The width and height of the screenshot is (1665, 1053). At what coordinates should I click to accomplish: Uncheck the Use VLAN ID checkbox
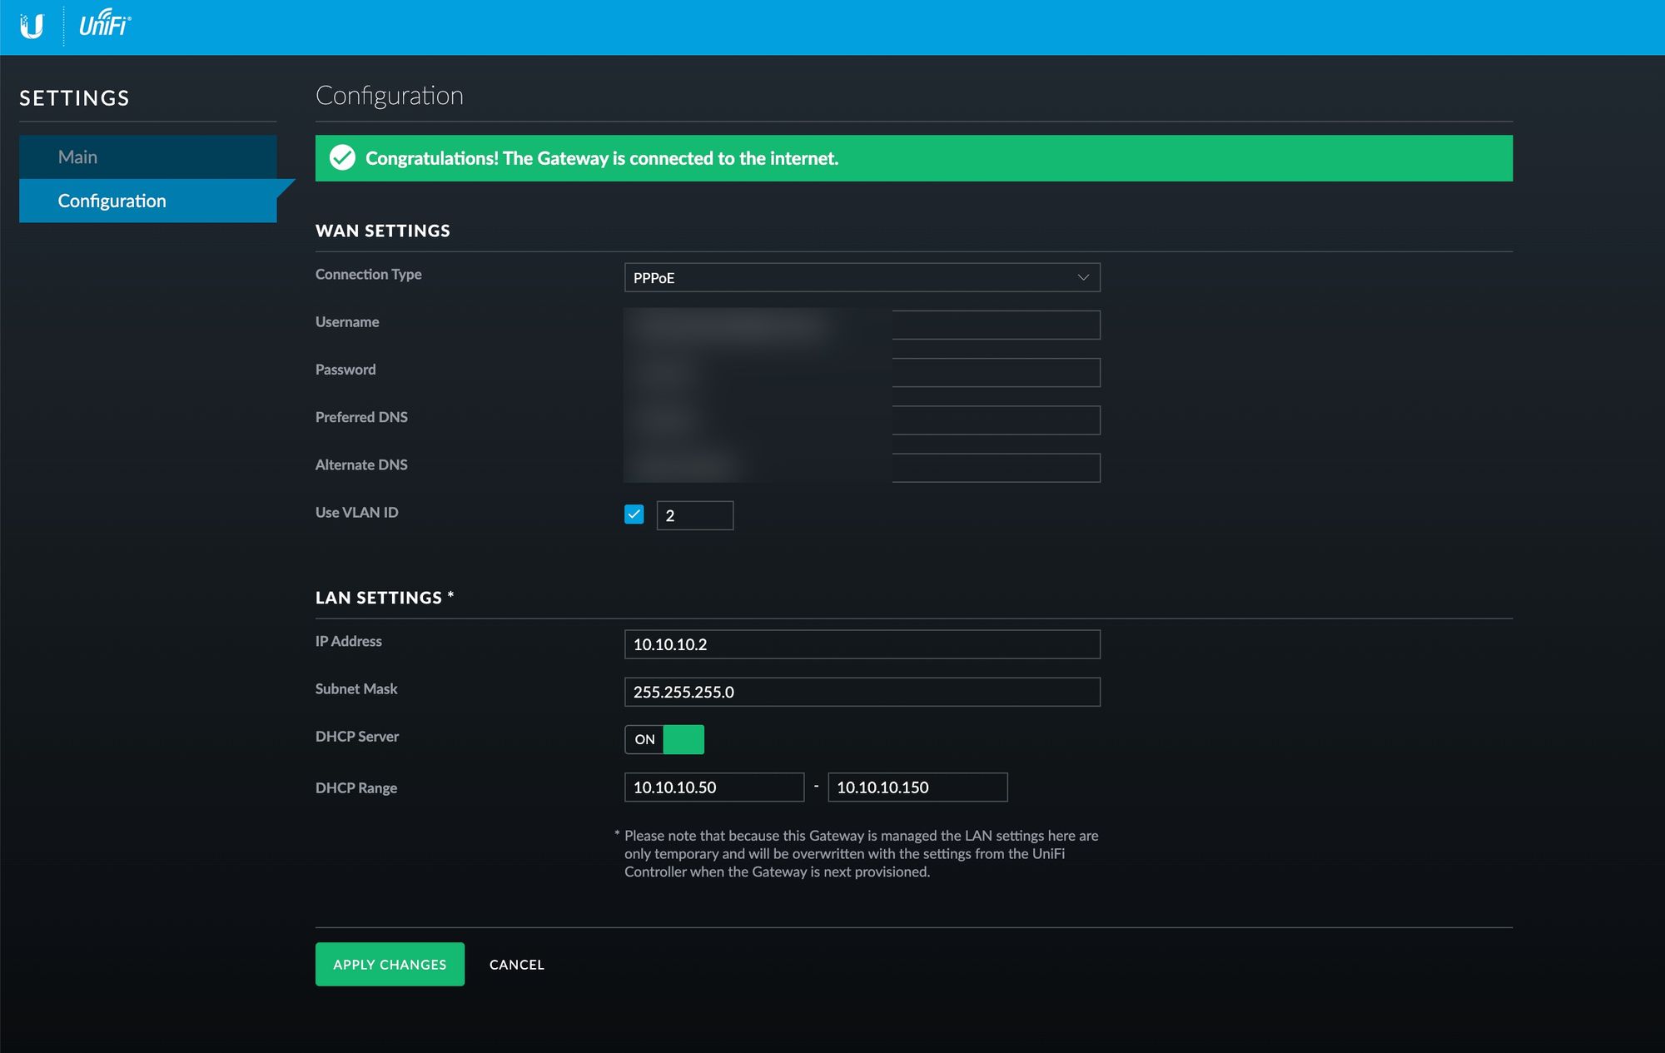(x=634, y=514)
